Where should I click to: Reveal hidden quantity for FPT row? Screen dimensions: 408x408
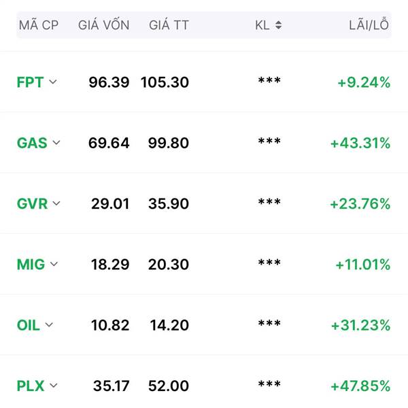click(x=269, y=83)
